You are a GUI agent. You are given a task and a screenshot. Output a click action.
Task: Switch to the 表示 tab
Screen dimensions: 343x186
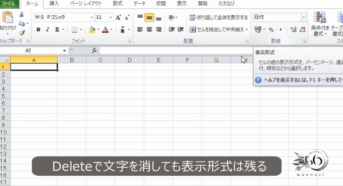pyautogui.click(x=182, y=4)
